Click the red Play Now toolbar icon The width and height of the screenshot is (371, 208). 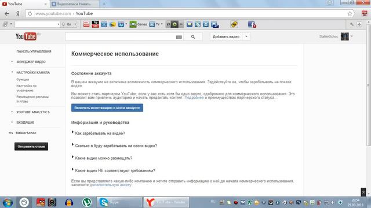pos(86,24)
